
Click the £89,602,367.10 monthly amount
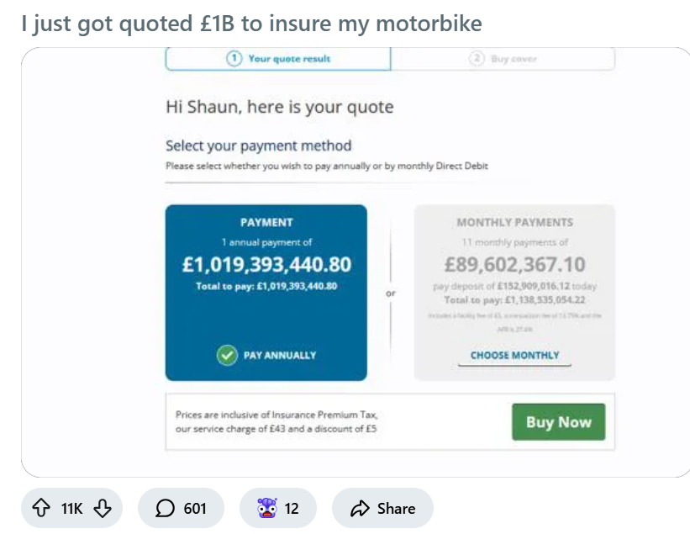514,265
